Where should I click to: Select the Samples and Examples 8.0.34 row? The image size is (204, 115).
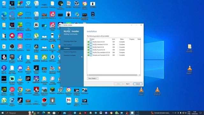[114, 55]
